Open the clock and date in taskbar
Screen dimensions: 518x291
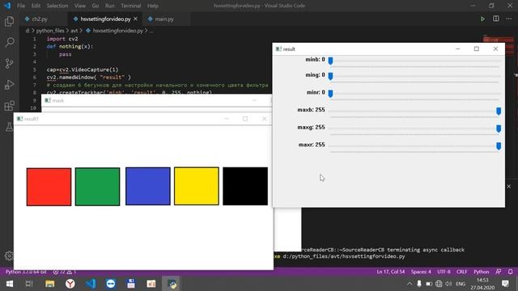[x=482, y=284]
